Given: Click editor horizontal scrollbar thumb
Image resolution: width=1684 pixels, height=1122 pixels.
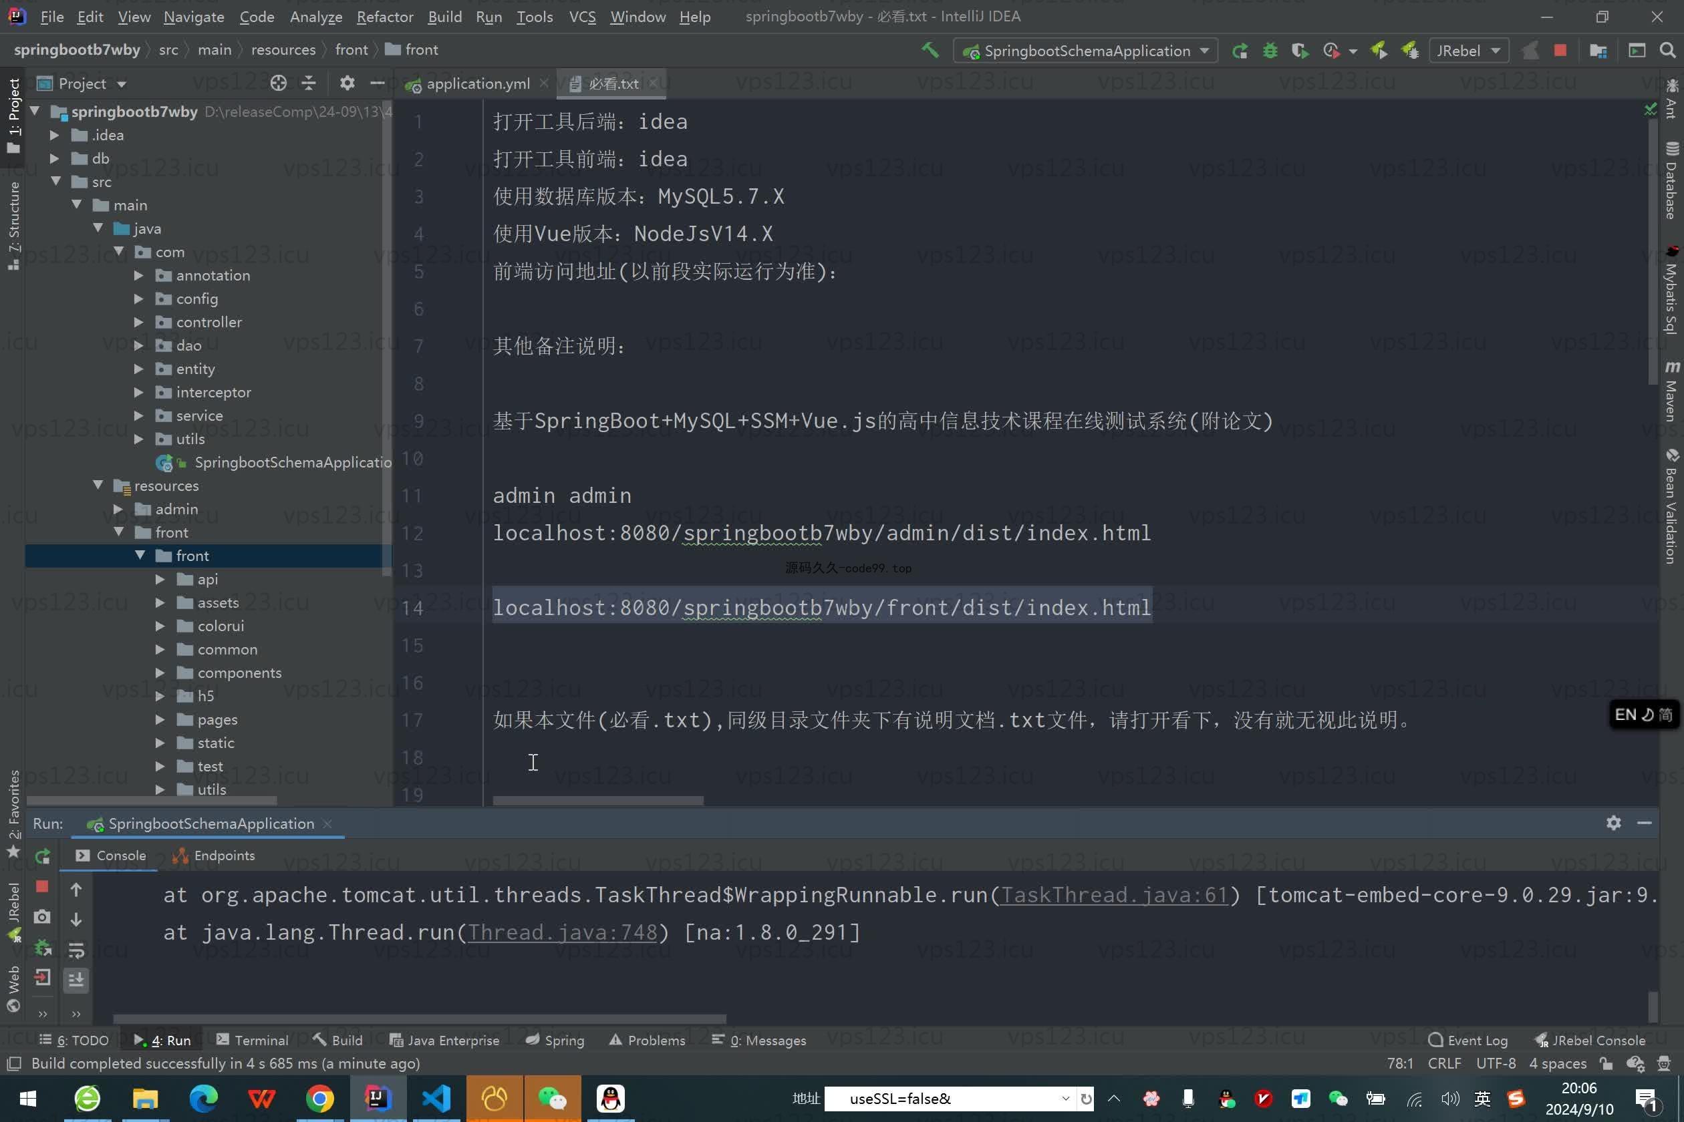Looking at the screenshot, I should point(598,801).
